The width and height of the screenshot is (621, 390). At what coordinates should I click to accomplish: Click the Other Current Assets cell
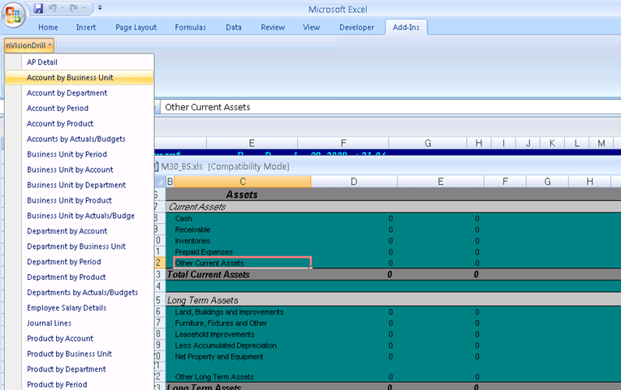[243, 263]
